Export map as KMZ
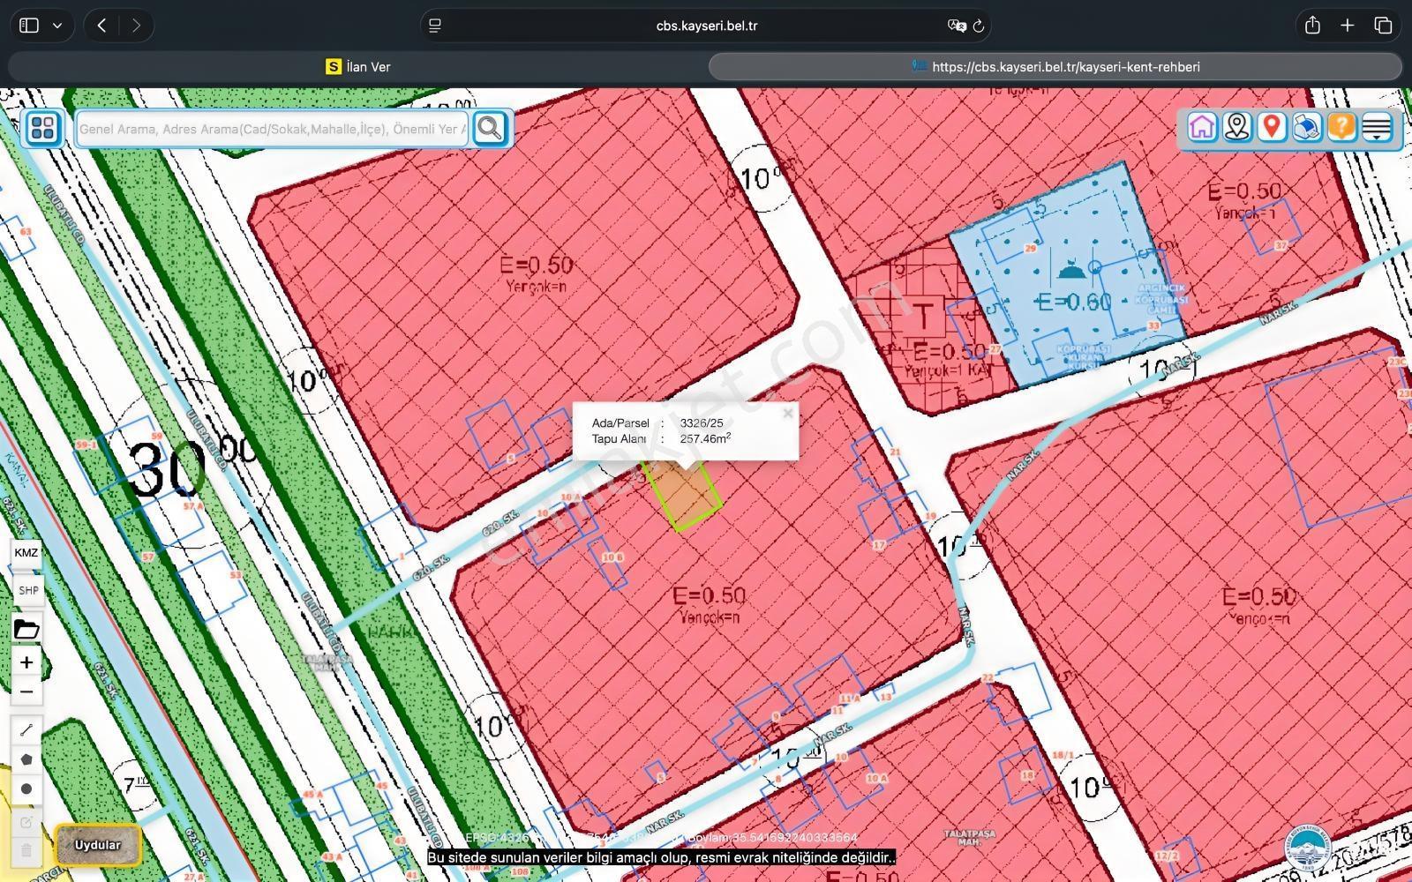Viewport: 1412px width, 882px height. [26, 553]
